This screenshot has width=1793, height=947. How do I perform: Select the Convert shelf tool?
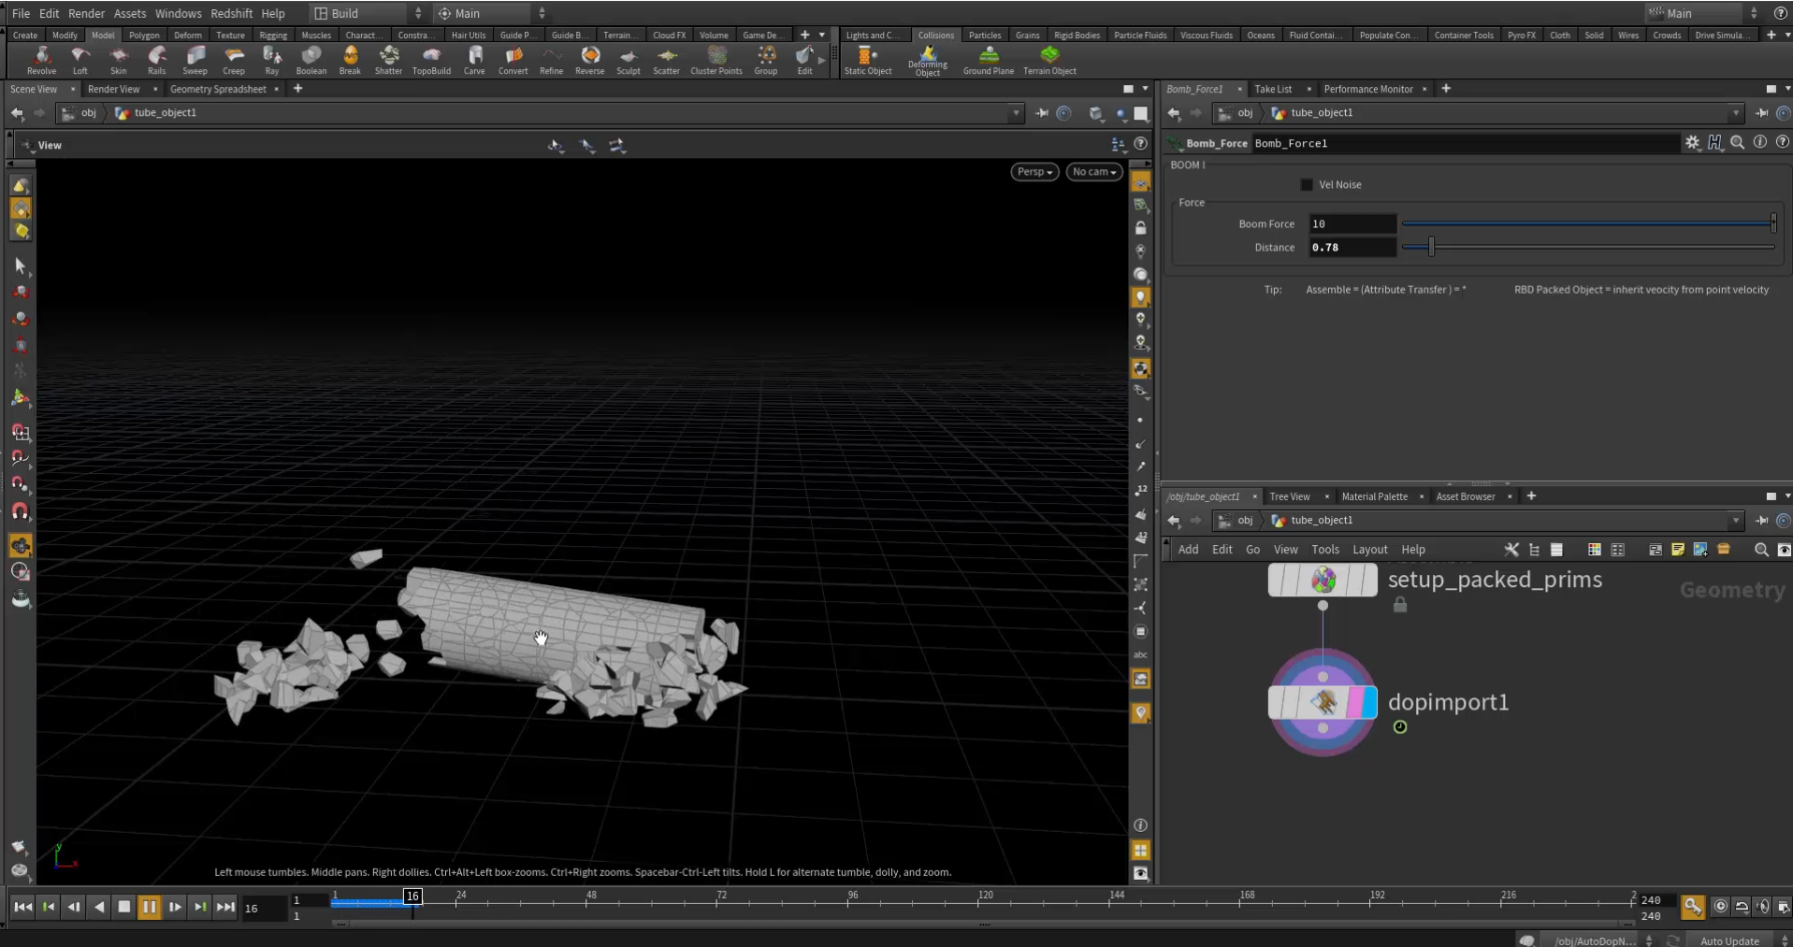[513, 61]
